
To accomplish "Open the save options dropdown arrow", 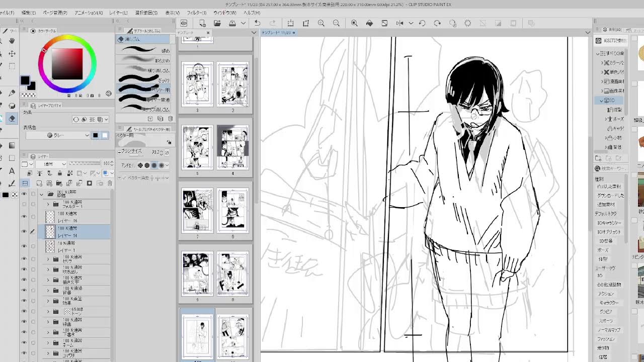I will pyautogui.click(x=243, y=23).
